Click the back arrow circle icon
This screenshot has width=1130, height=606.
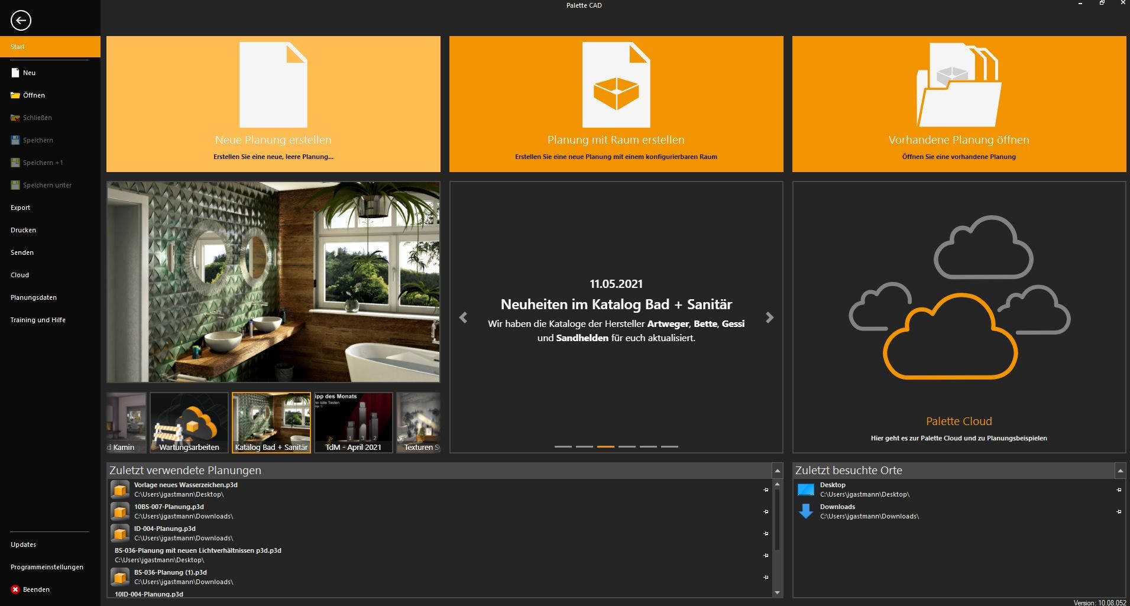[x=21, y=21]
